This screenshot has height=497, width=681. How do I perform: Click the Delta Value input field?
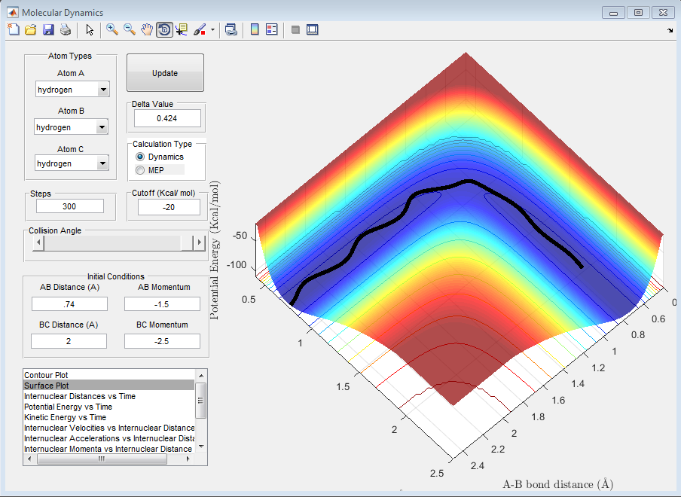click(167, 118)
